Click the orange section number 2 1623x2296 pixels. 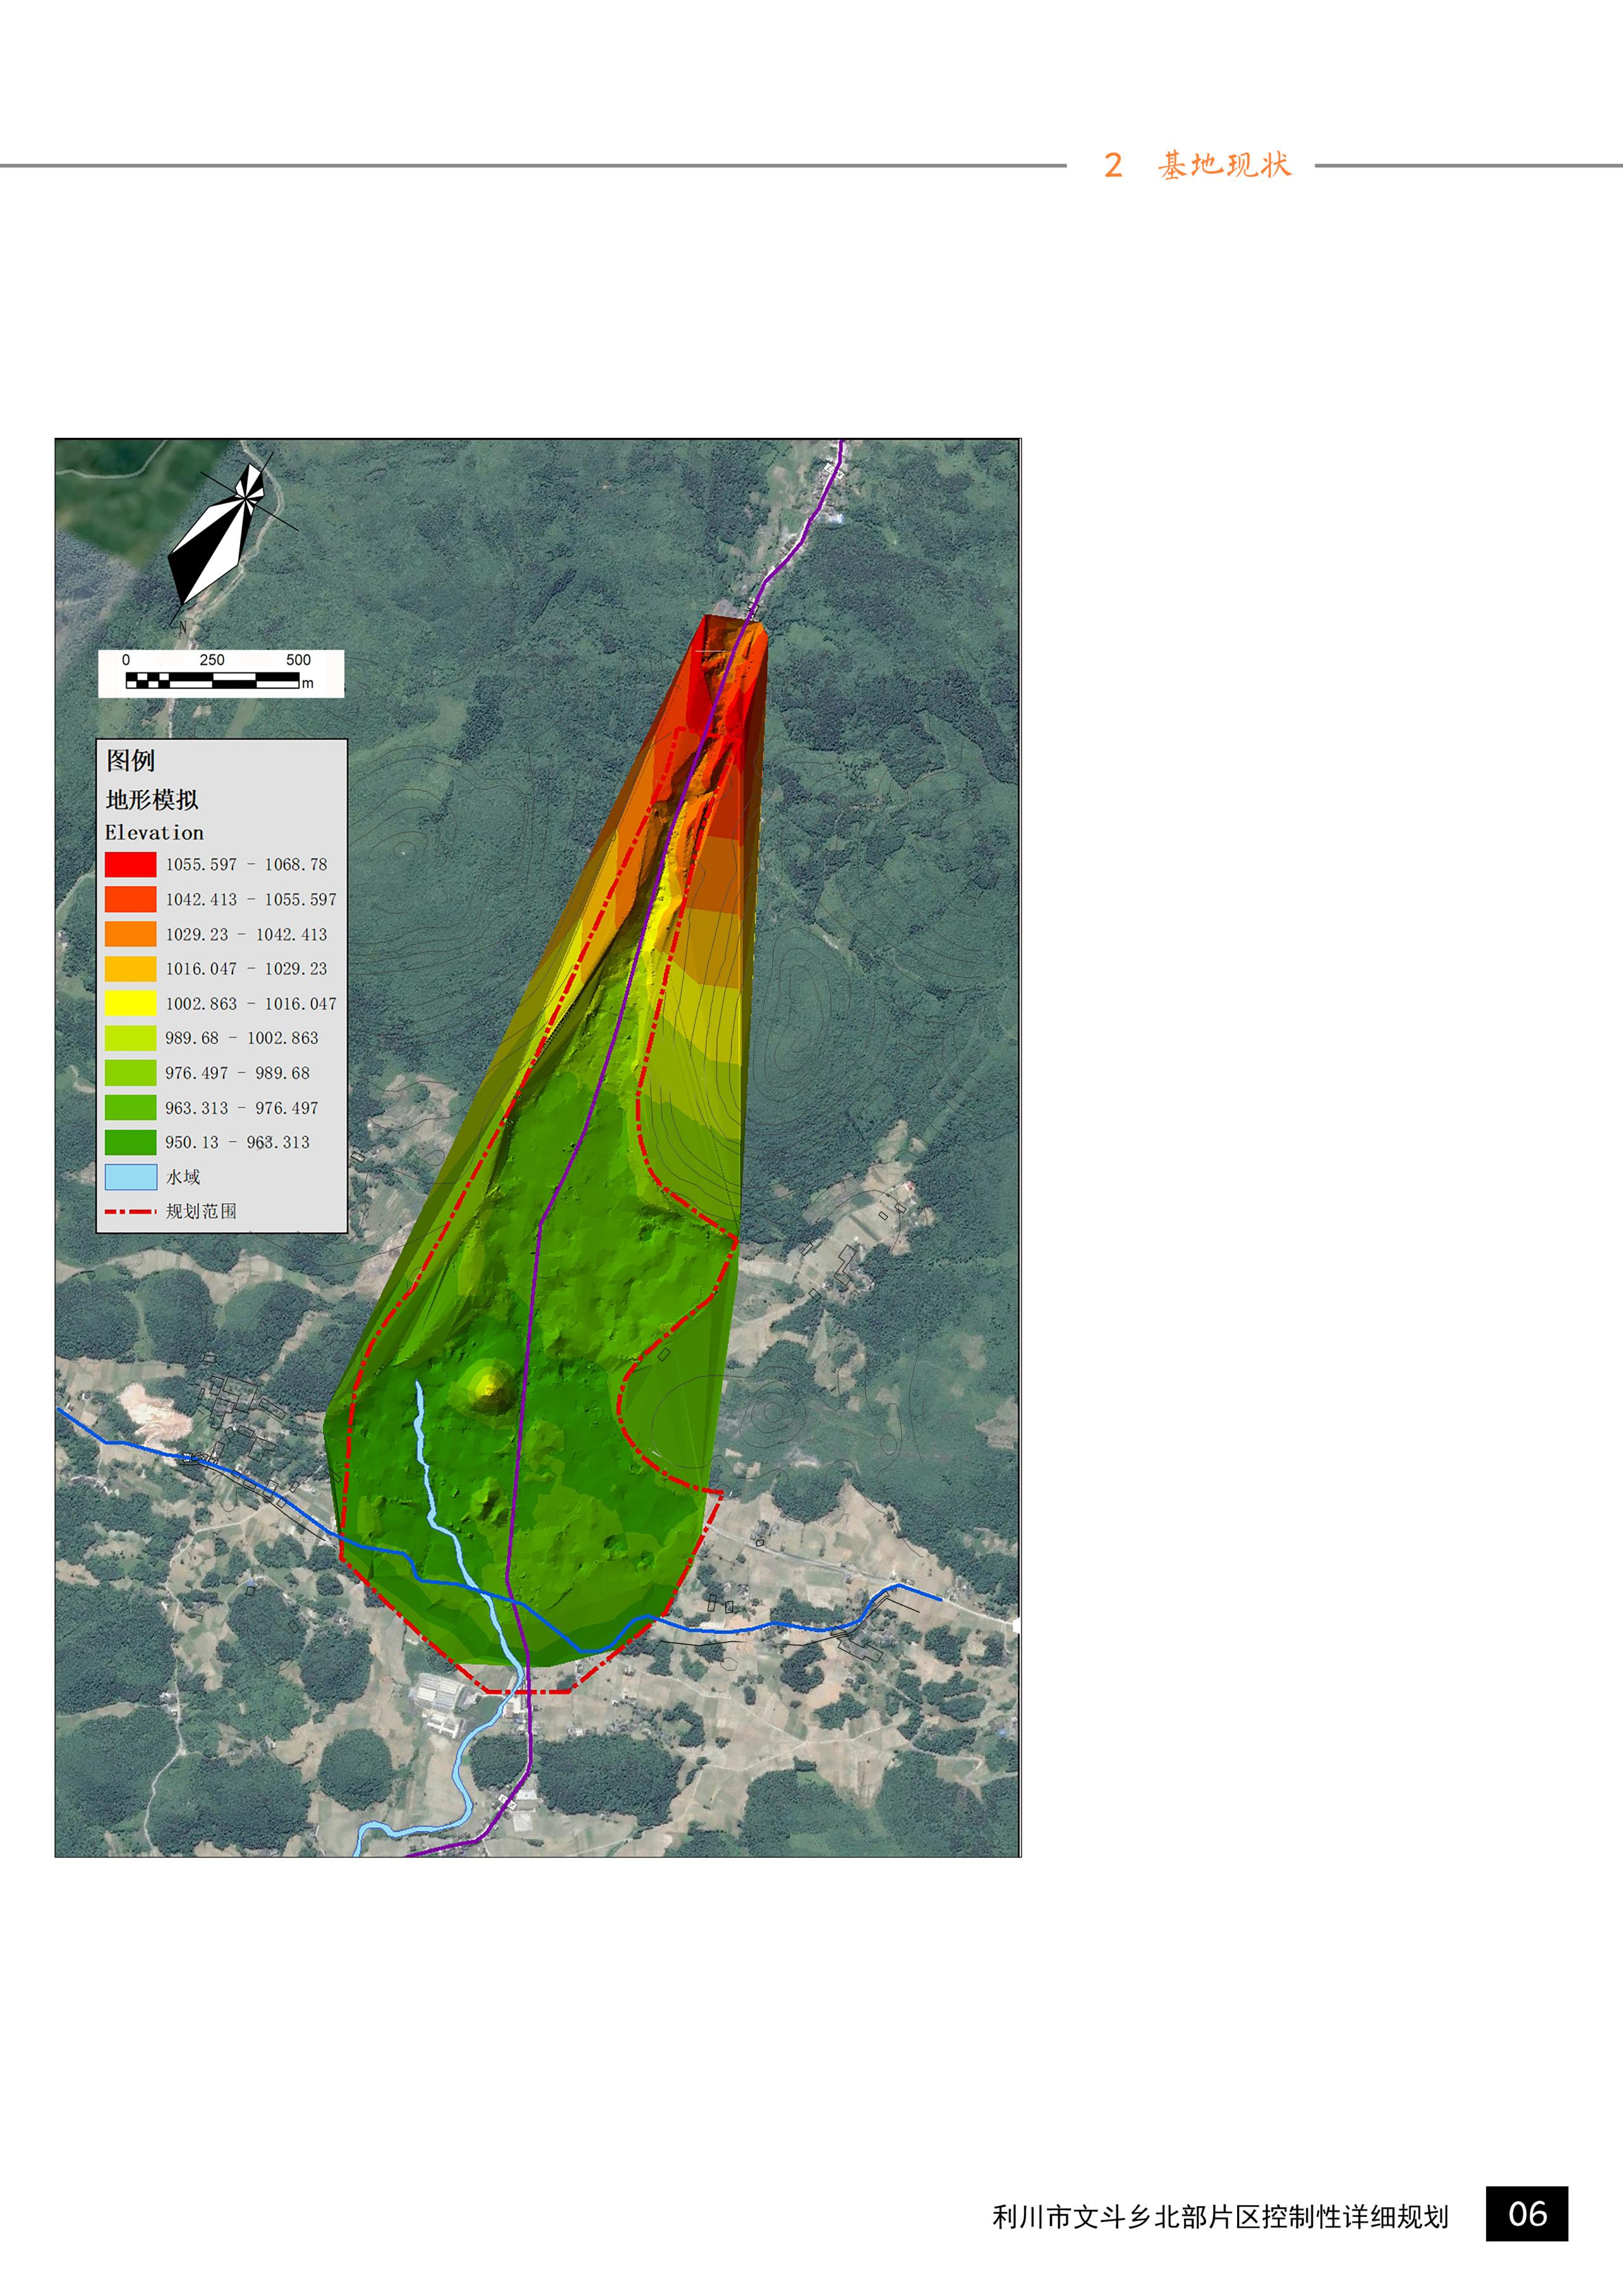point(1113,166)
